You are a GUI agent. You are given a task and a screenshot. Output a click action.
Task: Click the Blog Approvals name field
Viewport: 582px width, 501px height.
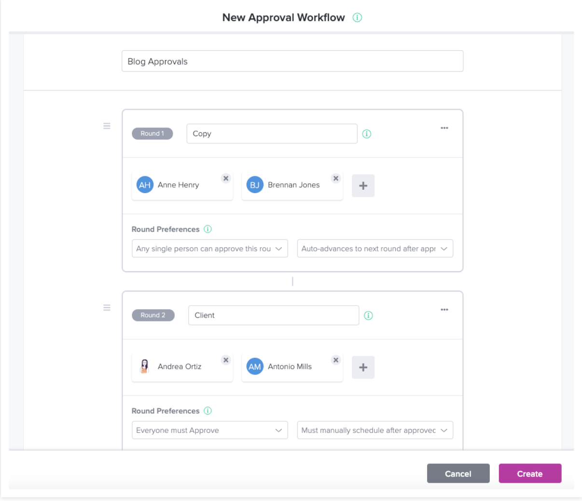click(x=292, y=61)
